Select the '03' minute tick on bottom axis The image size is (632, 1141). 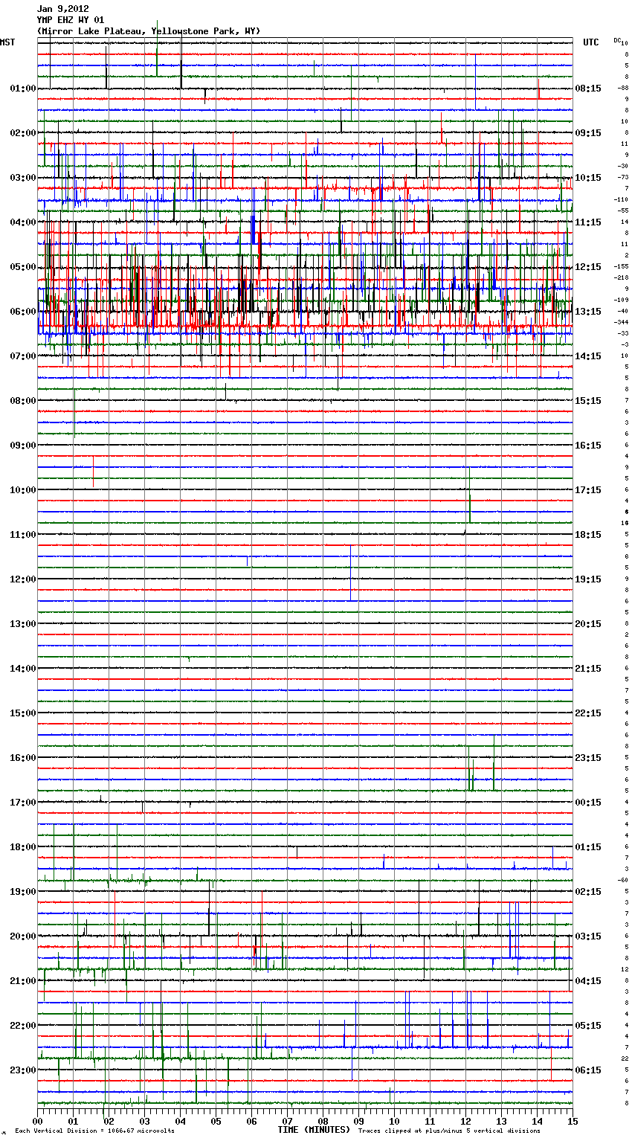[144, 1121]
